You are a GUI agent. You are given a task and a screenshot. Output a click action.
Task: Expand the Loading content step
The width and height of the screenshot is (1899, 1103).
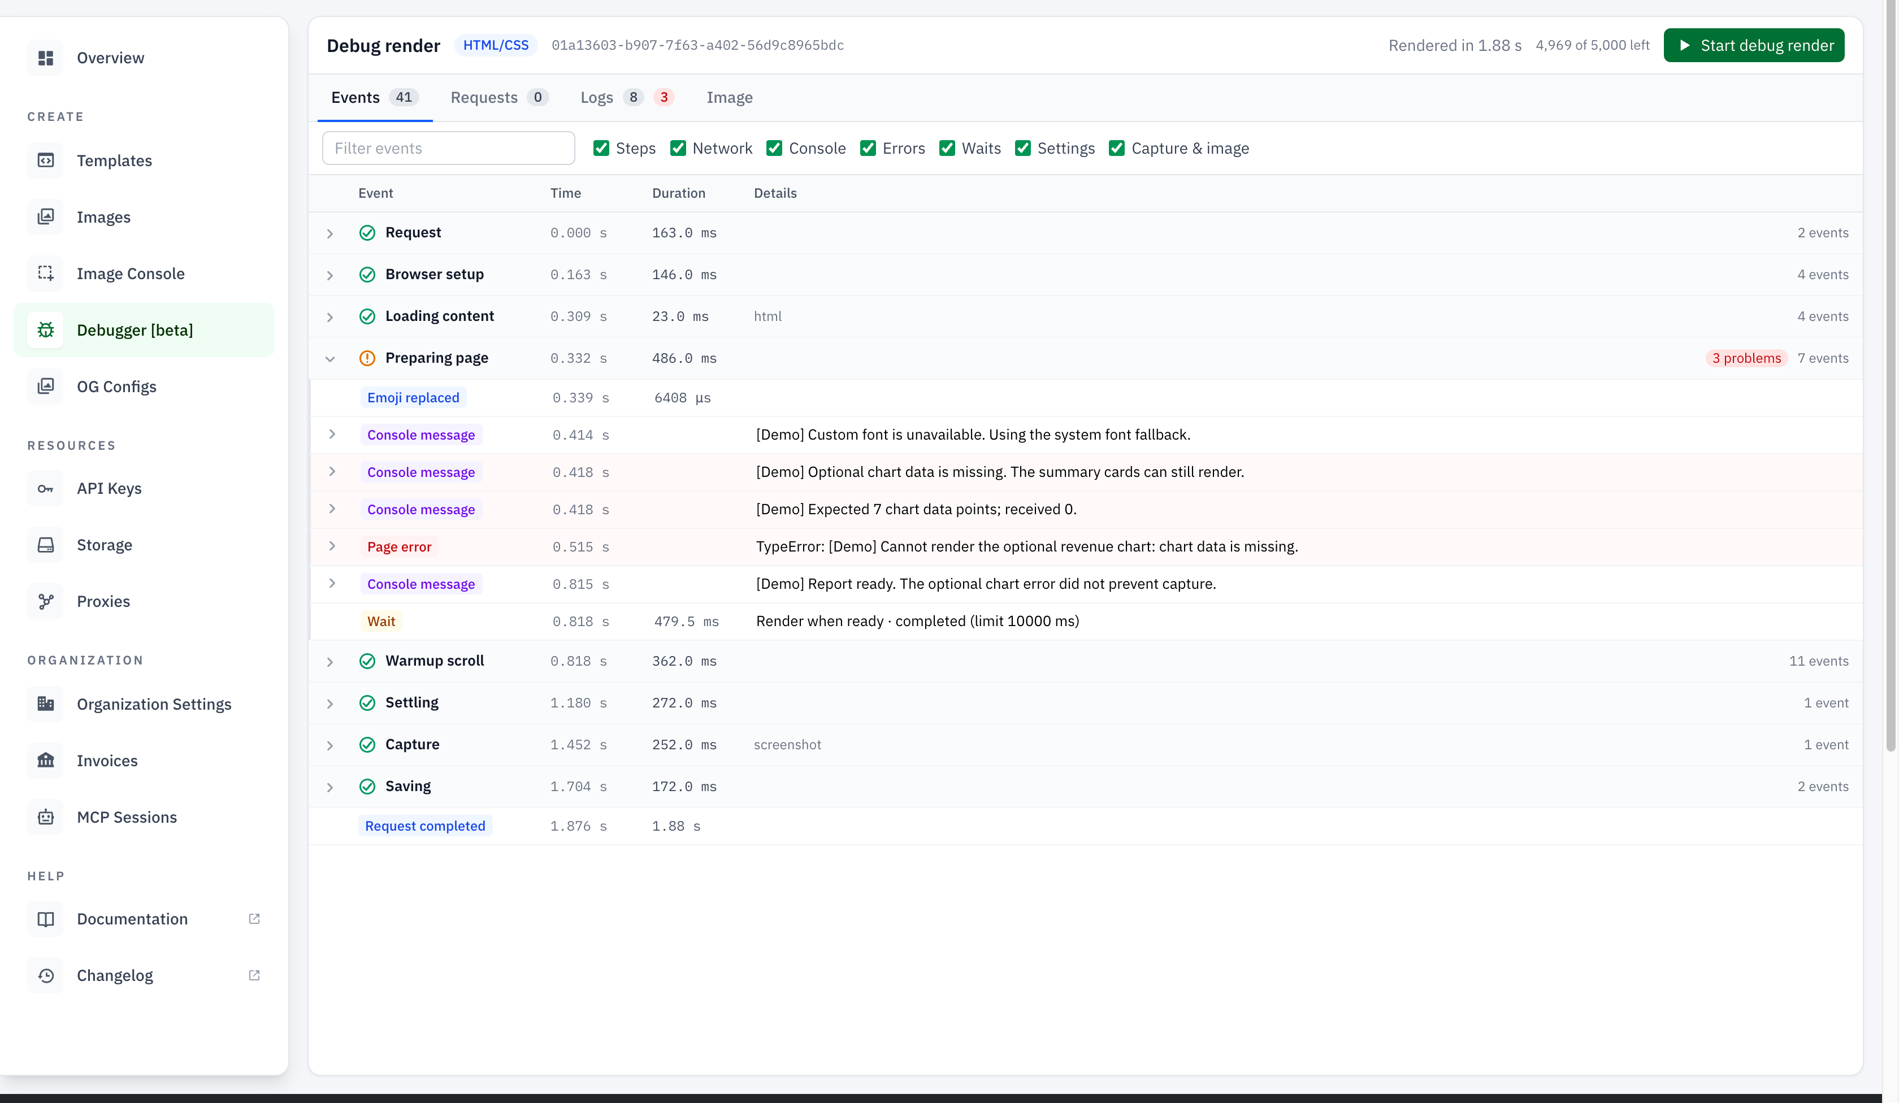330,317
